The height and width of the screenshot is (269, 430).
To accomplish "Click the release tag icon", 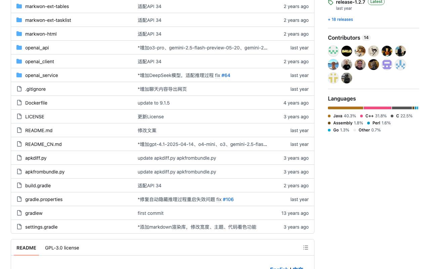I will [x=331, y=2].
